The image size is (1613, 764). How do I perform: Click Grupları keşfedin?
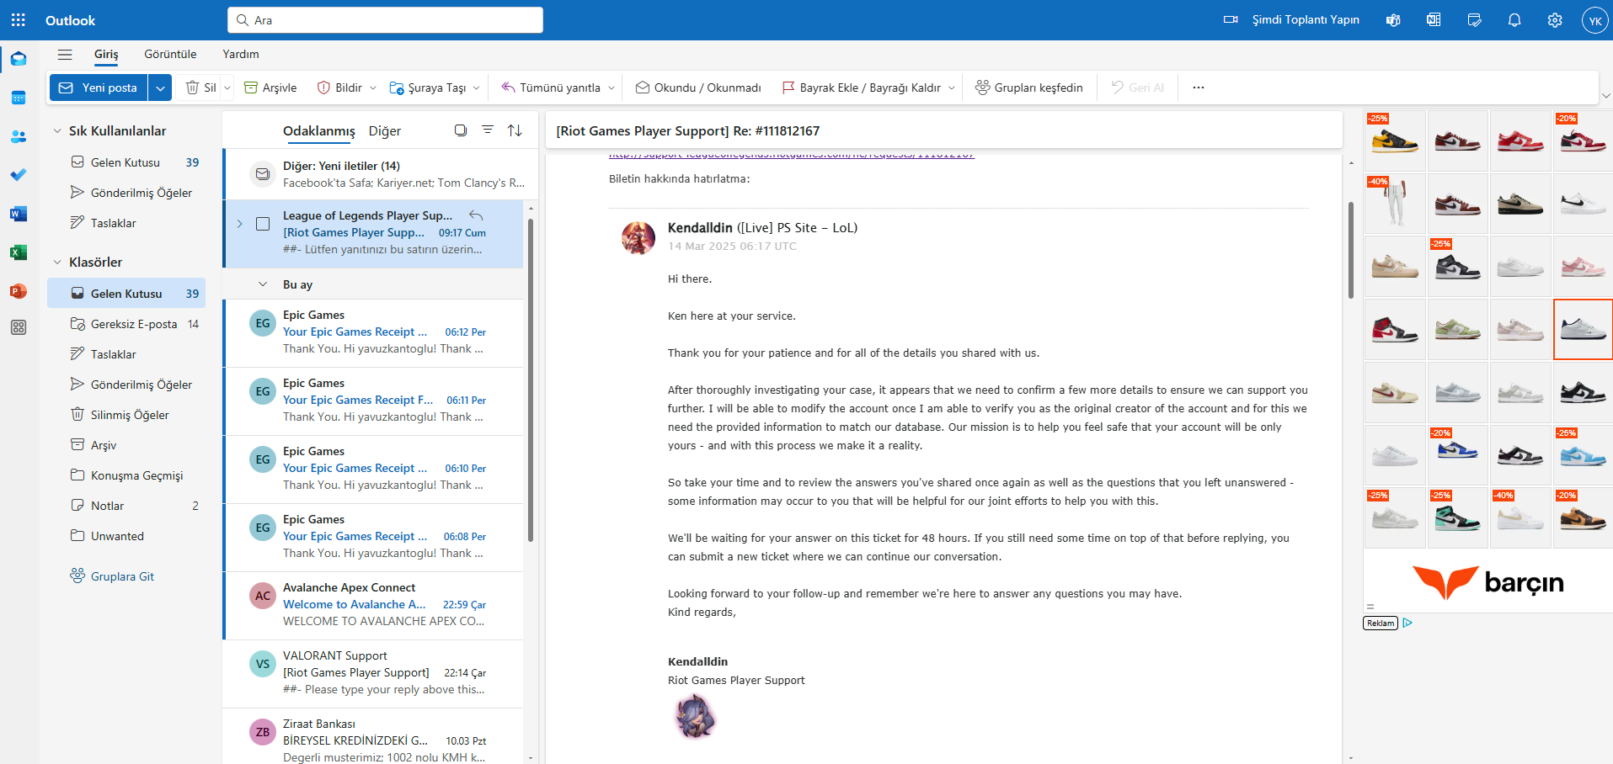point(1029,88)
